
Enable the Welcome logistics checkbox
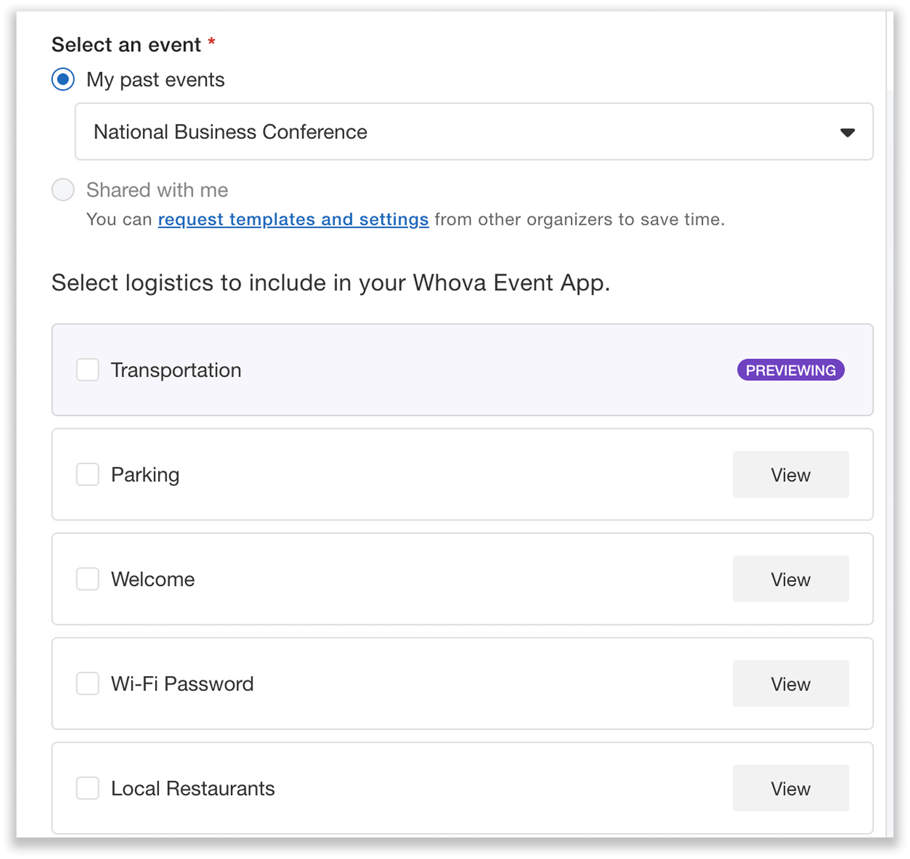[87, 579]
